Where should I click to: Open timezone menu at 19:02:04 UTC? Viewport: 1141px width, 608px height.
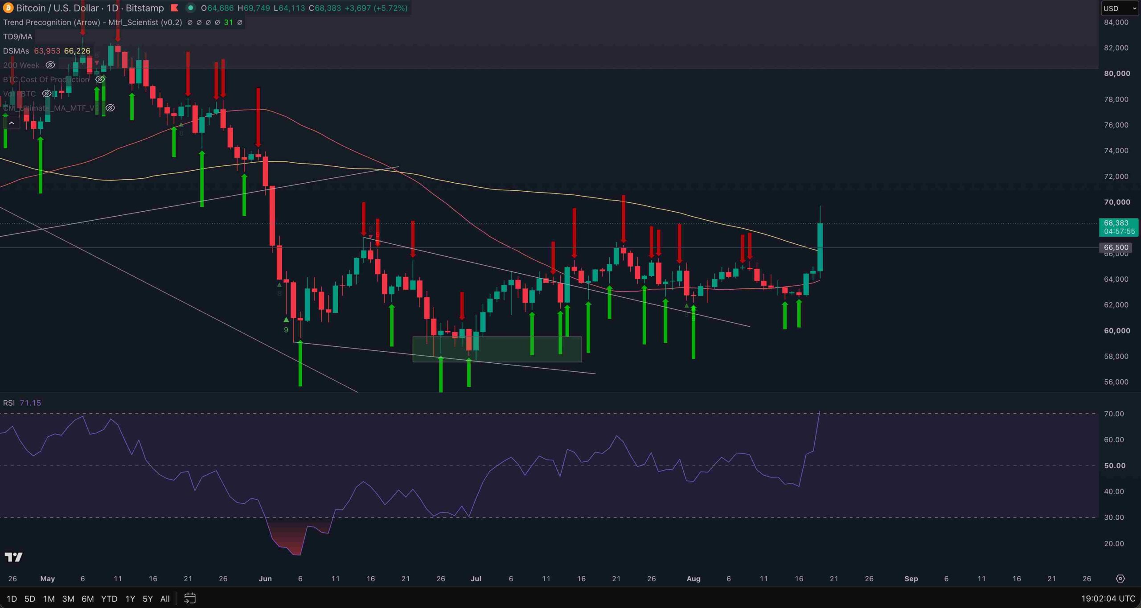point(1108,599)
